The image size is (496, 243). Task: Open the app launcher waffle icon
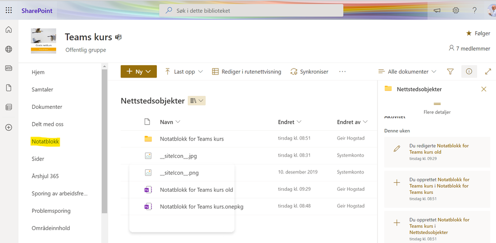tap(9, 10)
